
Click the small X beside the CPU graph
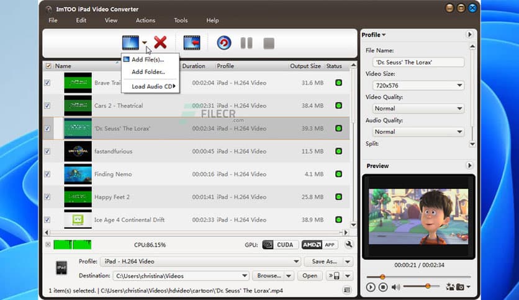[48, 244]
